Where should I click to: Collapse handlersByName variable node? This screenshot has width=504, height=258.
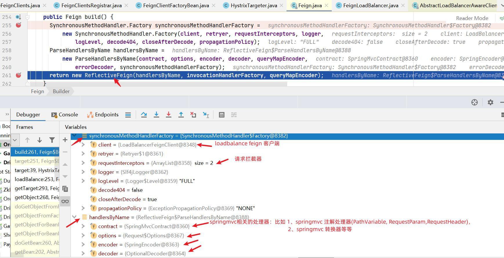[x=75, y=217]
